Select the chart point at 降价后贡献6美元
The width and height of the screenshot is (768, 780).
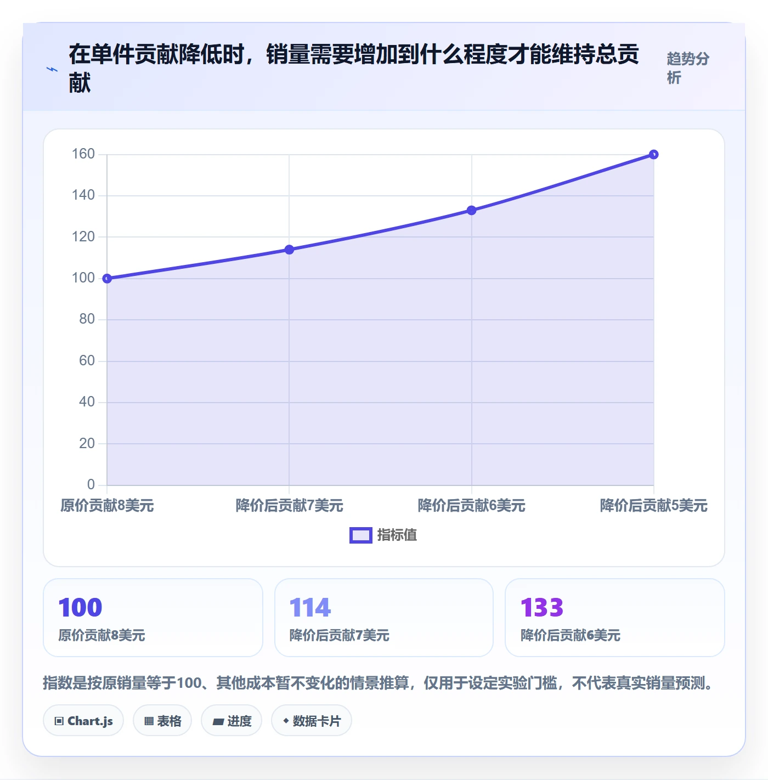click(472, 210)
